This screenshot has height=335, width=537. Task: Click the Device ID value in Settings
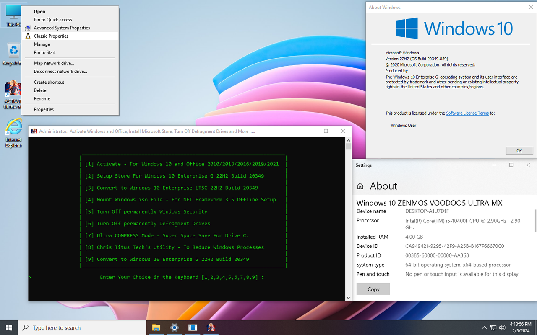tap(455, 246)
